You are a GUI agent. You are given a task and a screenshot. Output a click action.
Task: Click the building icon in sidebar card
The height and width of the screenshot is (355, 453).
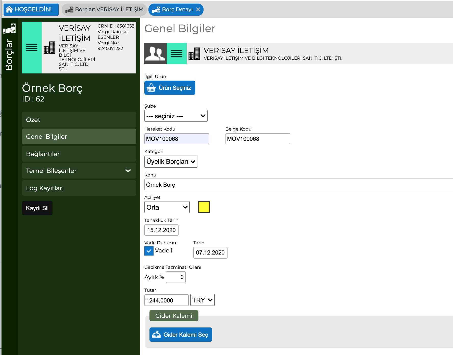[x=49, y=48]
